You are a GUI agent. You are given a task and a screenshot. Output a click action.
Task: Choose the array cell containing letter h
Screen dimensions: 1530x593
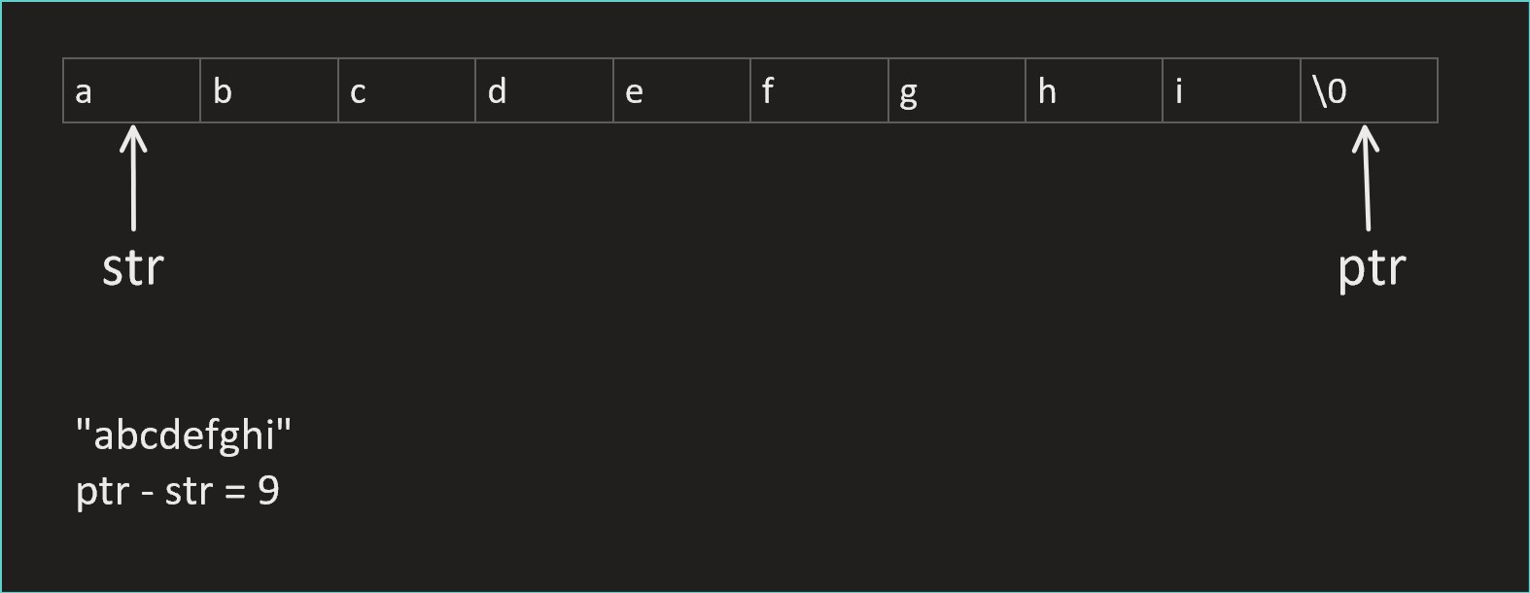click(1094, 90)
